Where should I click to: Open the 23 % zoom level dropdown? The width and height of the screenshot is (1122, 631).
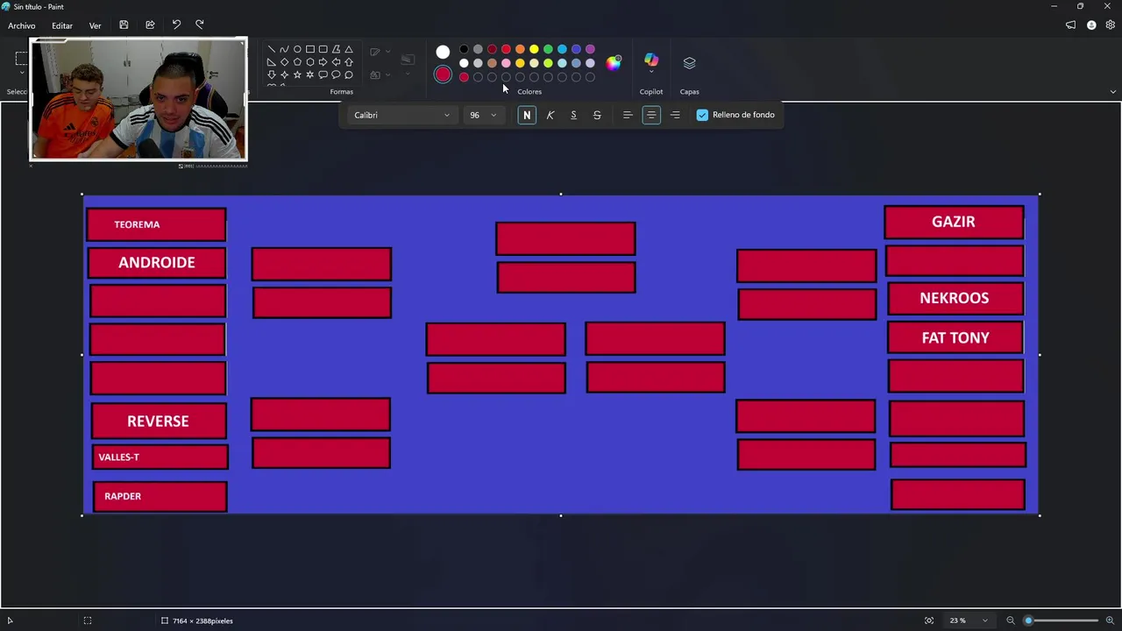click(969, 620)
